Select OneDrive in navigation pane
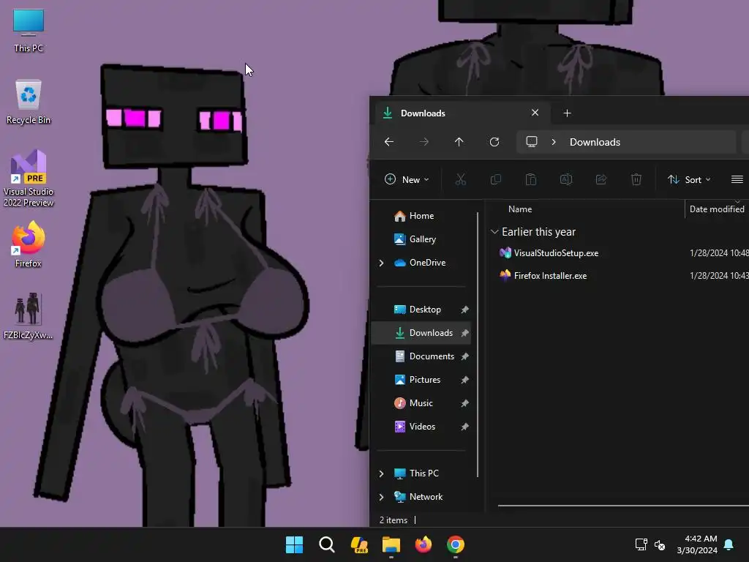Image resolution: width=749 pixels, height=562 pixels. tap(420, 263)
